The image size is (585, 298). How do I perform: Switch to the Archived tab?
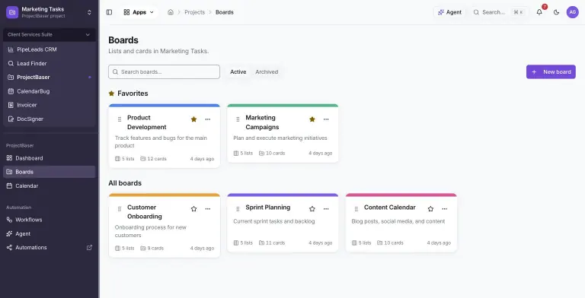[267, 72]
